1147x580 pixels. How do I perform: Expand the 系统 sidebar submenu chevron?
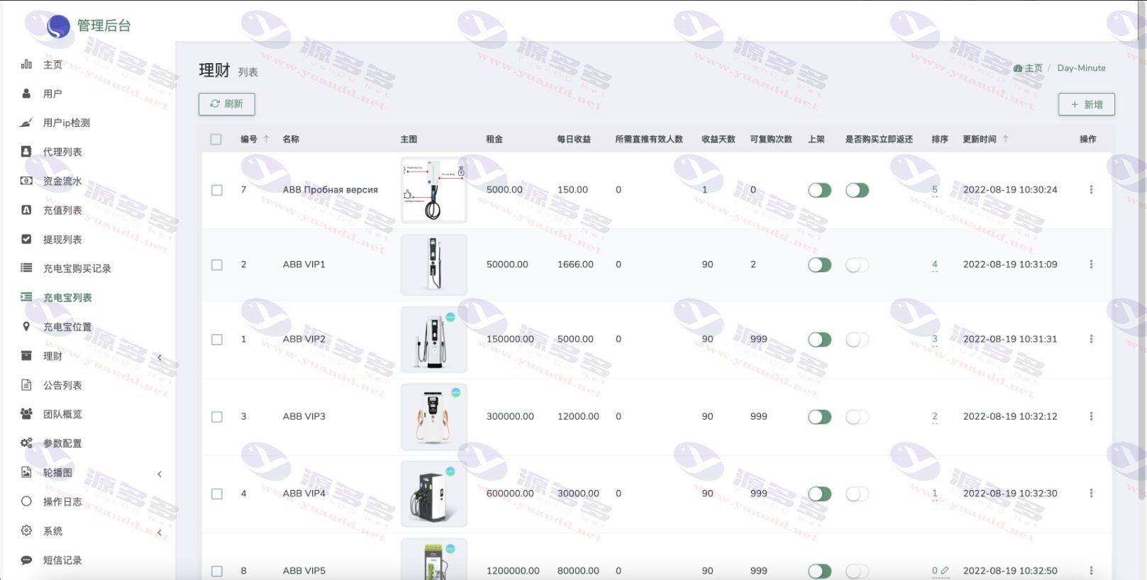tap(159, 532)
